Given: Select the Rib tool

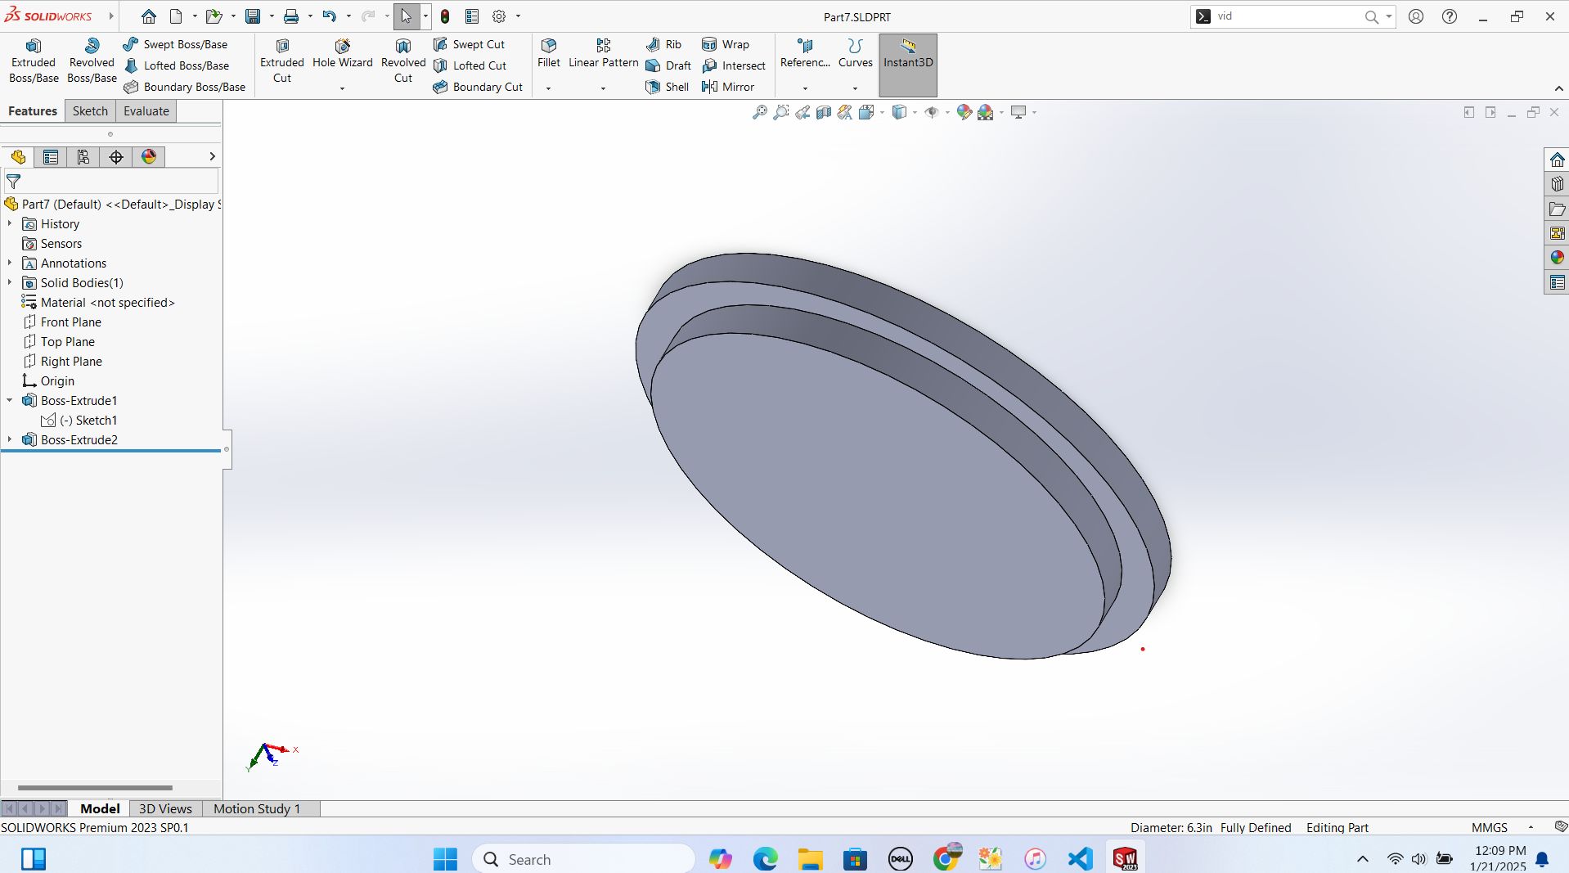Looking at the screenshot, I should (x=664, y=44).
